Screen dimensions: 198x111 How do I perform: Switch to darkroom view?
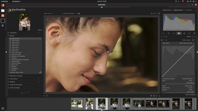pyautogui.click(x=178, y=10)
